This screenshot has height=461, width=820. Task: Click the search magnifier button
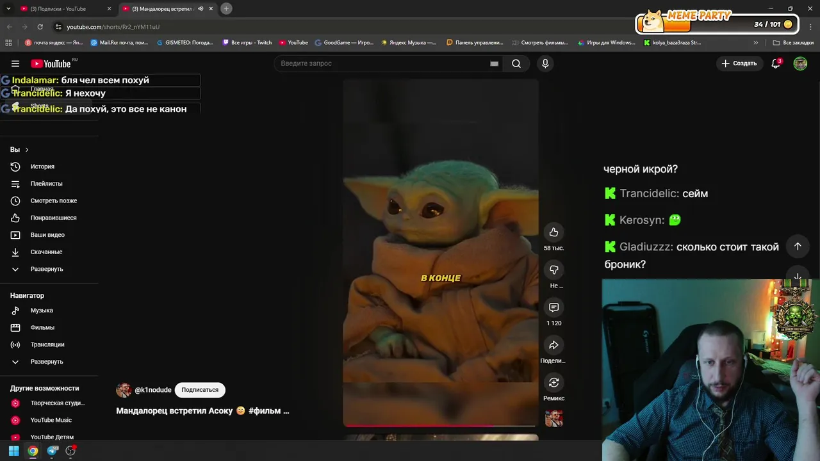point(516,63)
